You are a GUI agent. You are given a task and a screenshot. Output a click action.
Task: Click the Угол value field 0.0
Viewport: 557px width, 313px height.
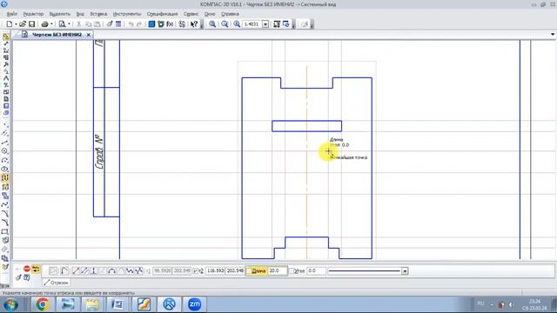[x=316, y=271]
